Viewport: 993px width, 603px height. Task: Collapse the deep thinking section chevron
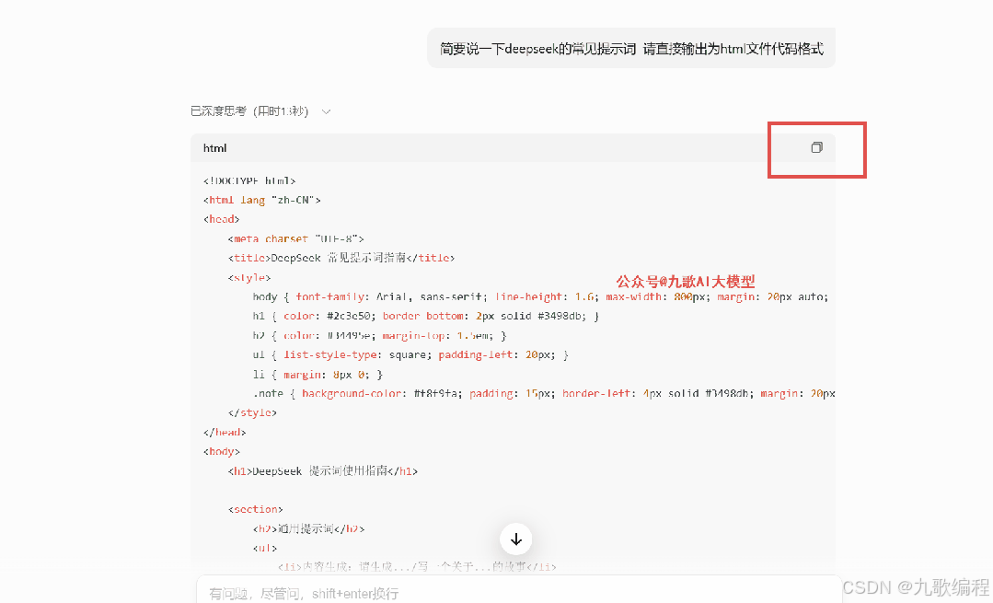[x=326, y=111]
